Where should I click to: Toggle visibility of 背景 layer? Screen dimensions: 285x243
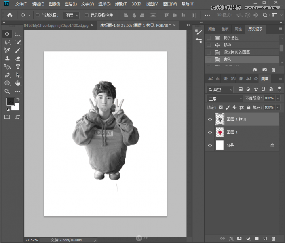pyautogui.click(x=209, y=145)
